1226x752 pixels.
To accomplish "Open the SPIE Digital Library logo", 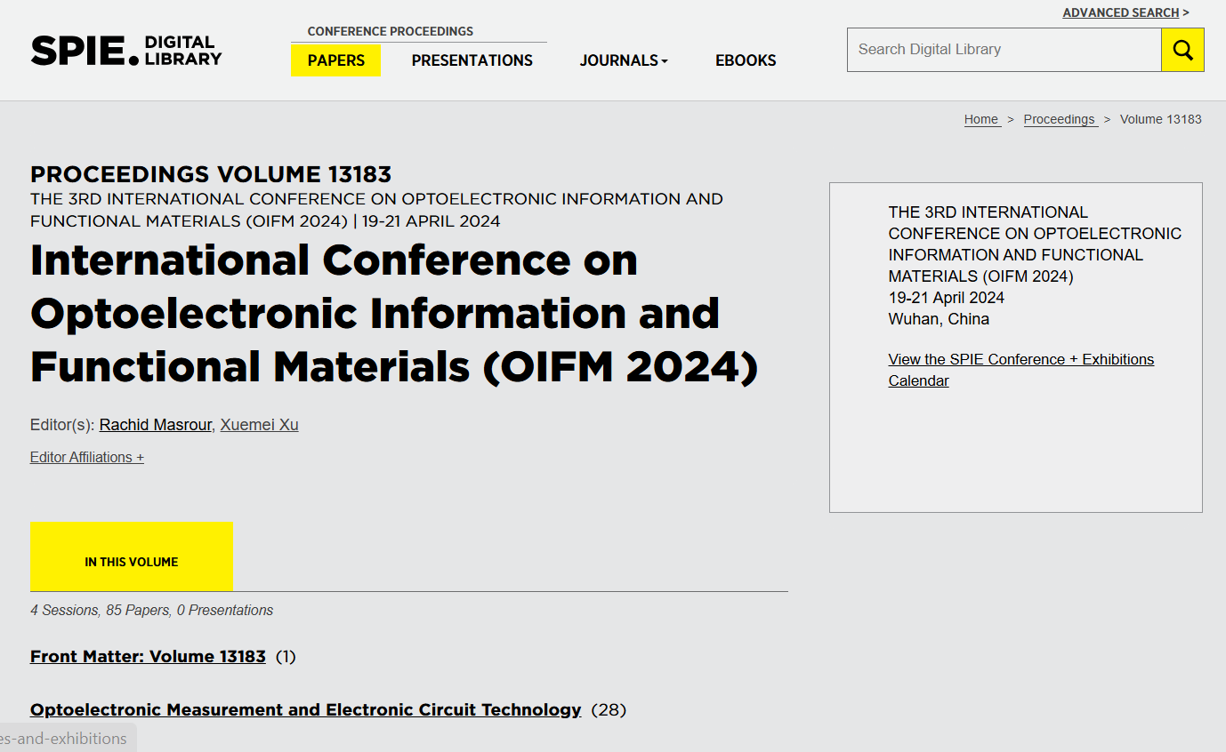I will point(126,51).
